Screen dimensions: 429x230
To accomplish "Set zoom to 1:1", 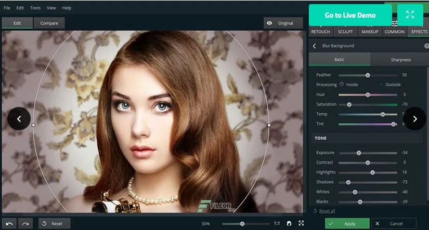I will click(277, 223).
